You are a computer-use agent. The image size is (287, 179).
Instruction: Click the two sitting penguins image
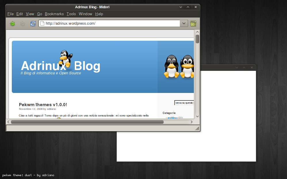pos(179,66)
